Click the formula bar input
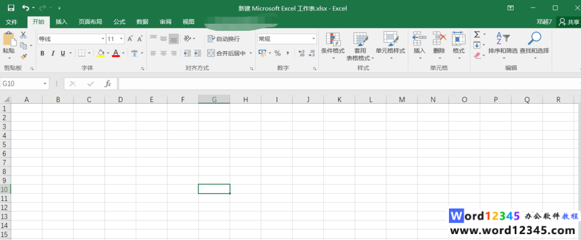This screenshot has height=240, width=581. (x=348, y=84)
